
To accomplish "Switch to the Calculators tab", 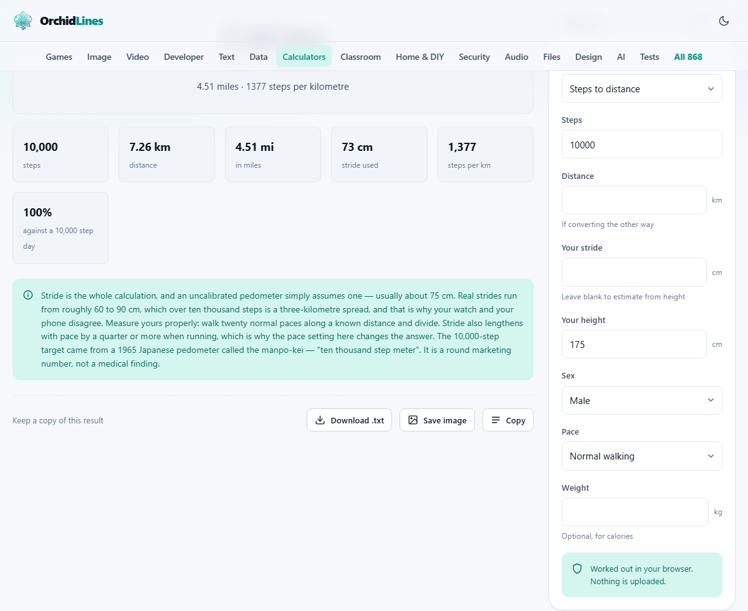I will click(304, 57).
